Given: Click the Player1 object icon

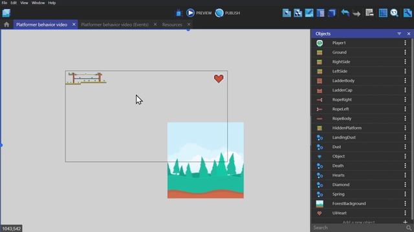Looking at the screenshot, I should pos(320,43).
